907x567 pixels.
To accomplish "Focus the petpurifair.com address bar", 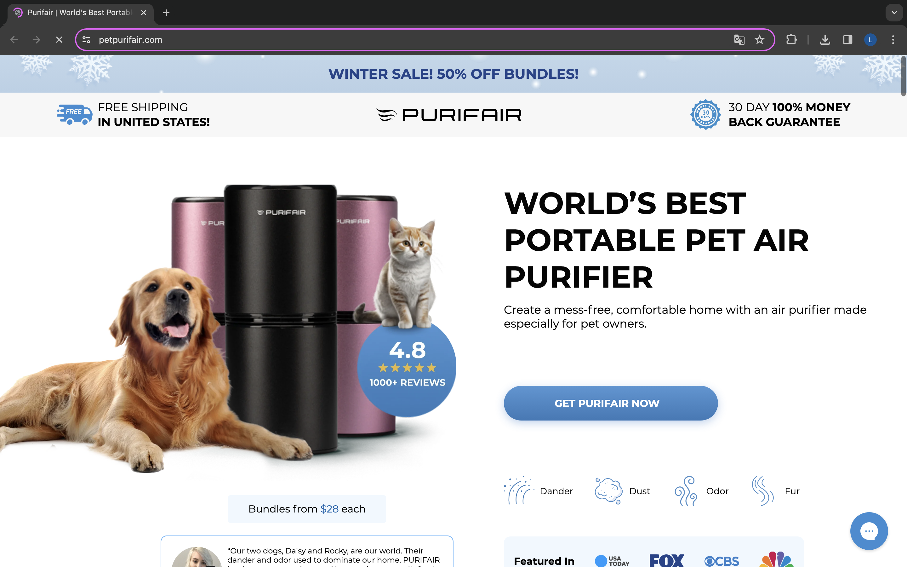I will tap(412, 40).
